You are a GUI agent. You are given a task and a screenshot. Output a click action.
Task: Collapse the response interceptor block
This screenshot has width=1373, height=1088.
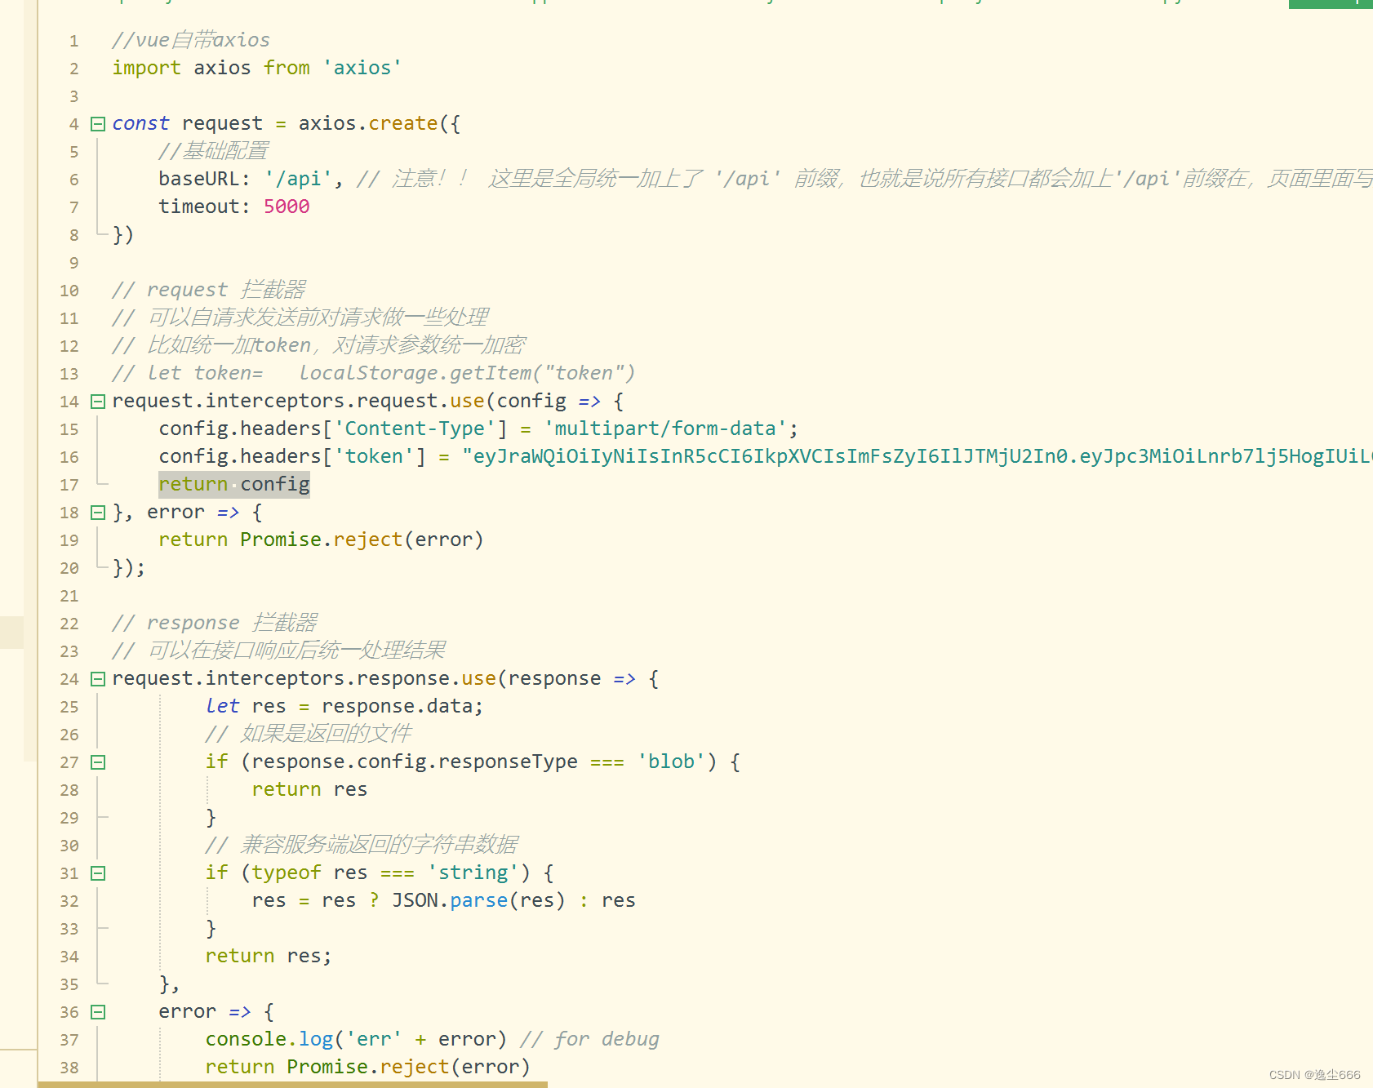click(x=98, y=678)
